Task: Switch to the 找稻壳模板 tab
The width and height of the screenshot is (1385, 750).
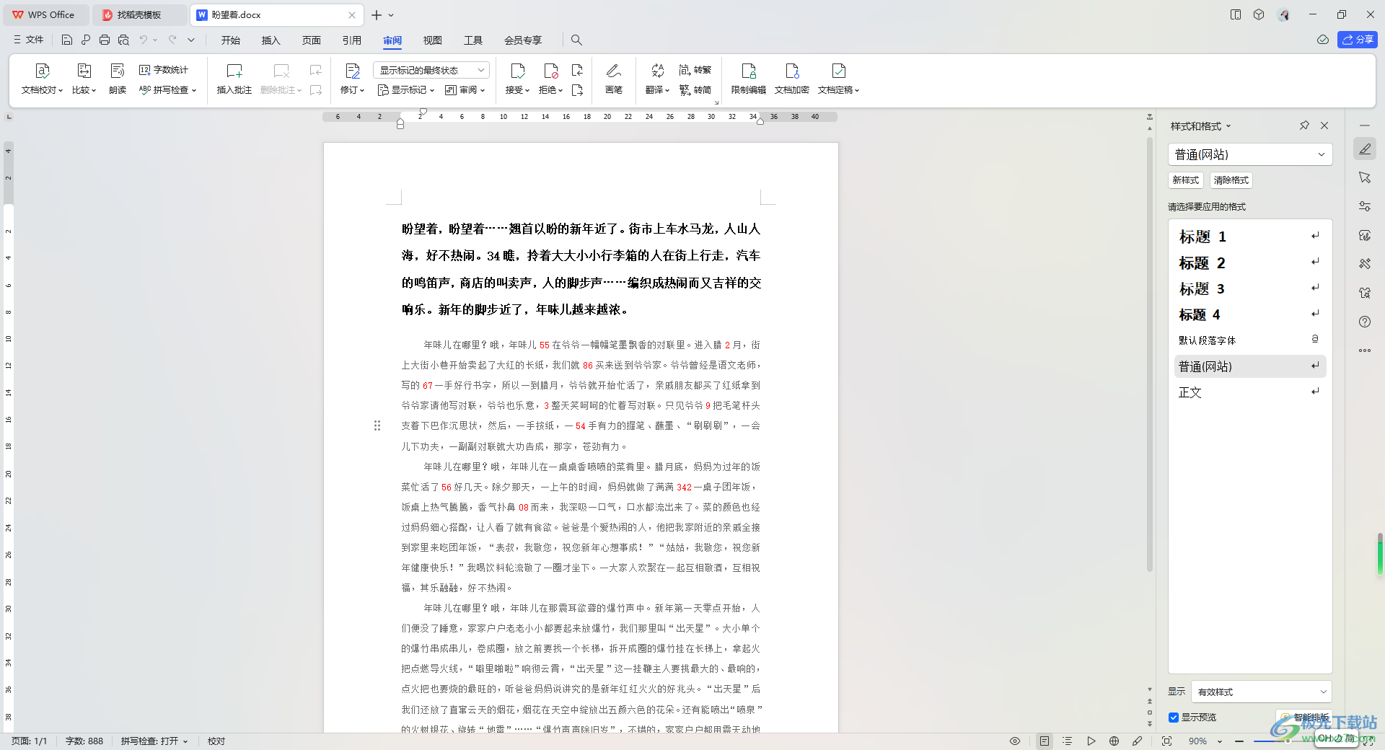Action: (x=139, y=14)
